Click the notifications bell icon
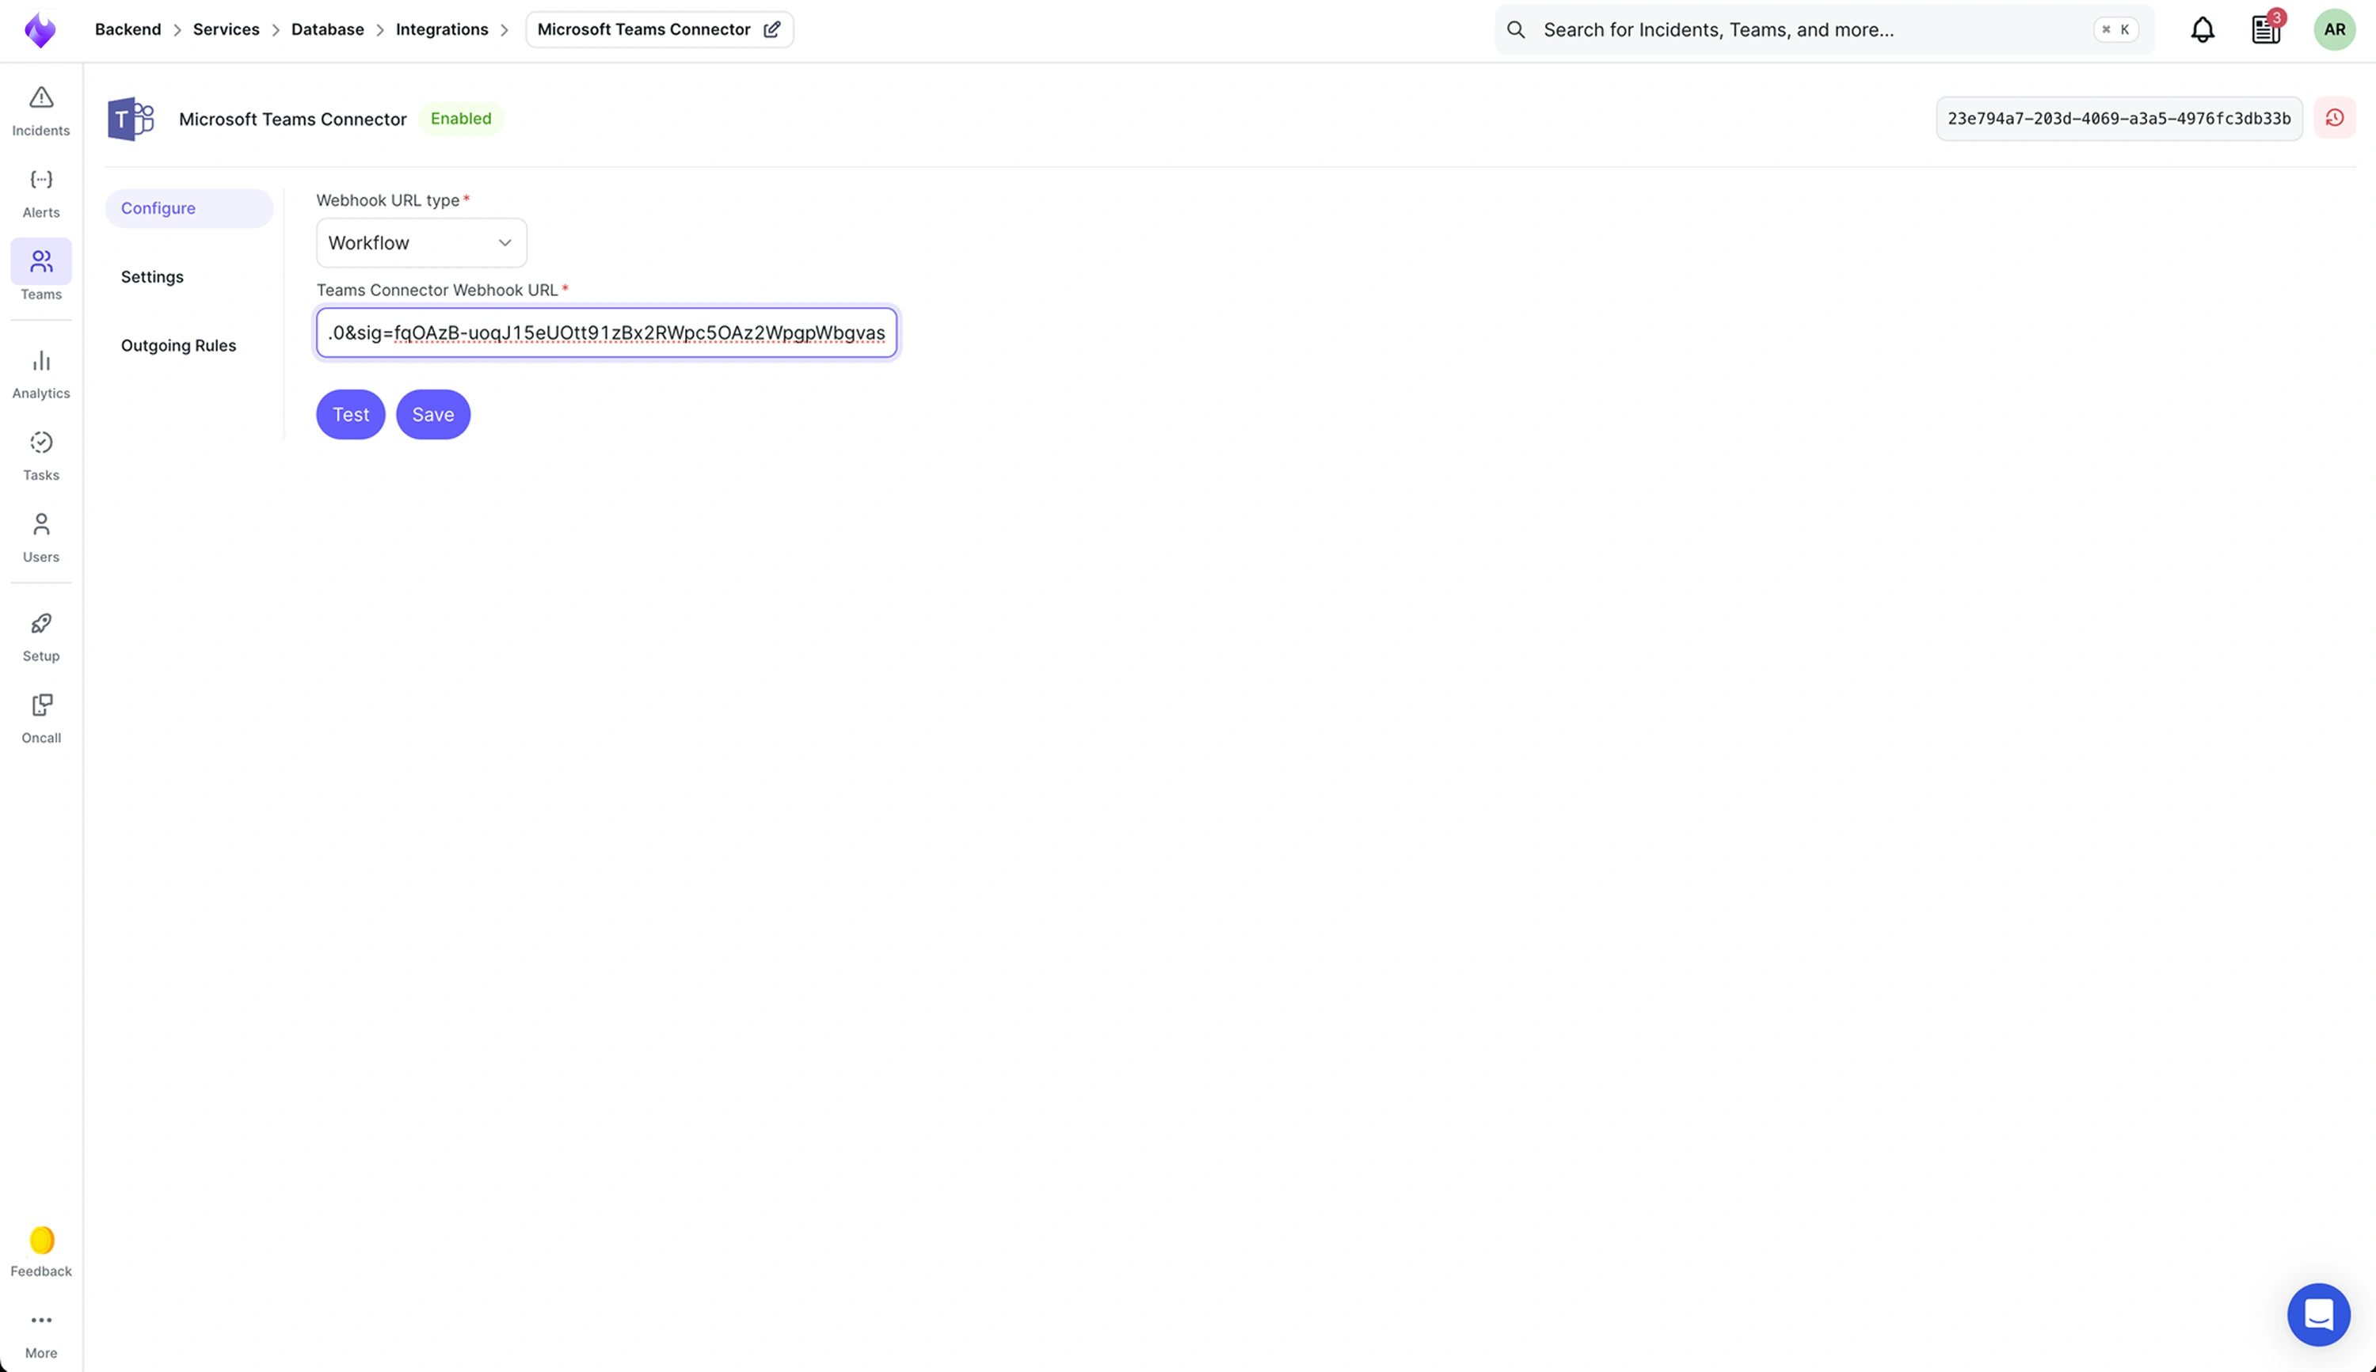The image size is (2376, 1372). 2202,29
